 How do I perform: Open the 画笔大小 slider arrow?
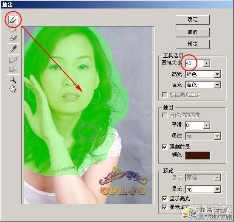click(206, 63)
